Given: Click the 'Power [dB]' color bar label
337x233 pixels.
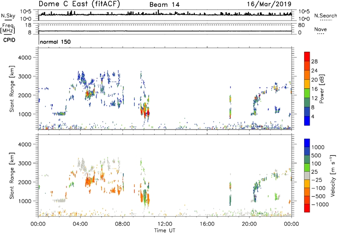Looking at the screenshot, I should click(x=322, y=89).
